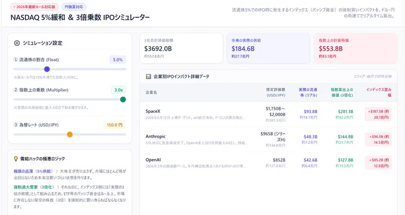Click the gear icon beside シミュレーション設定
Image resolution: width=405 pixels, height=215 pixels.
coord(17,43)
